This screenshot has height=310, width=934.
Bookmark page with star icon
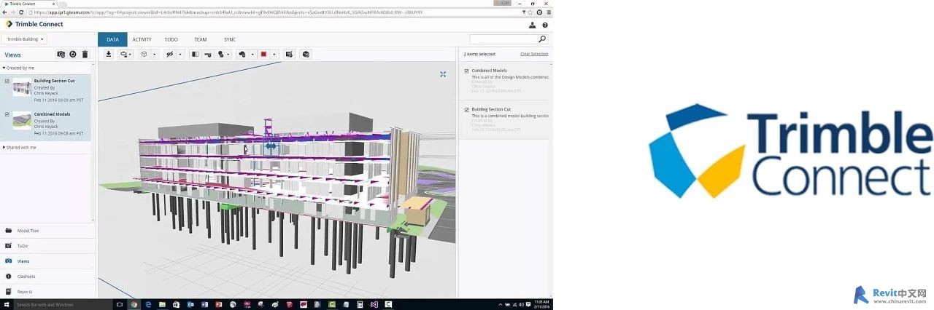[x=530, y=12]
